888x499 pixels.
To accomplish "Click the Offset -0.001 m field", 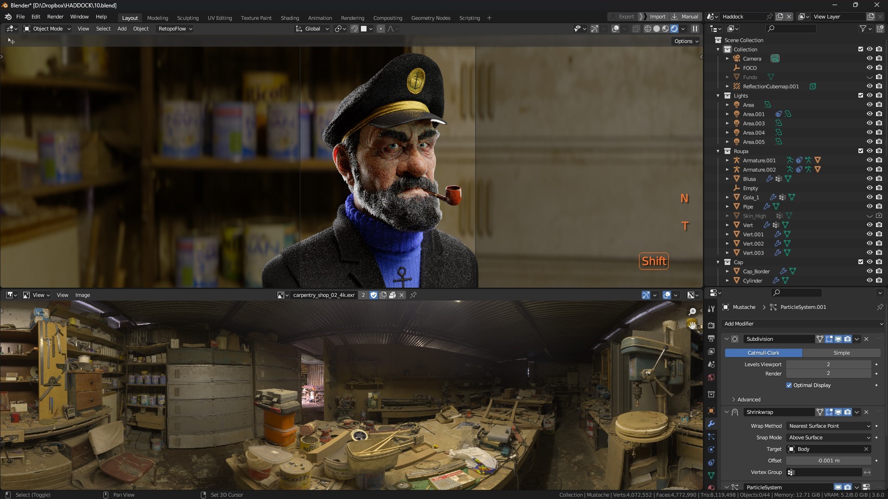I will click(828, 461).
